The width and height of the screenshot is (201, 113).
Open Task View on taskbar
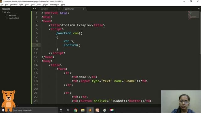tap(68, 110)
